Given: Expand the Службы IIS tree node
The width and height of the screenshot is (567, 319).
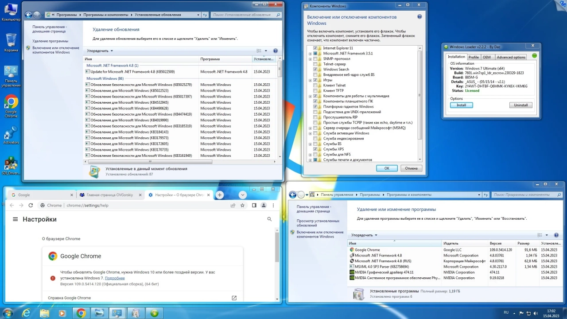Looking at the screenshot, I should [x=310, y=144].
